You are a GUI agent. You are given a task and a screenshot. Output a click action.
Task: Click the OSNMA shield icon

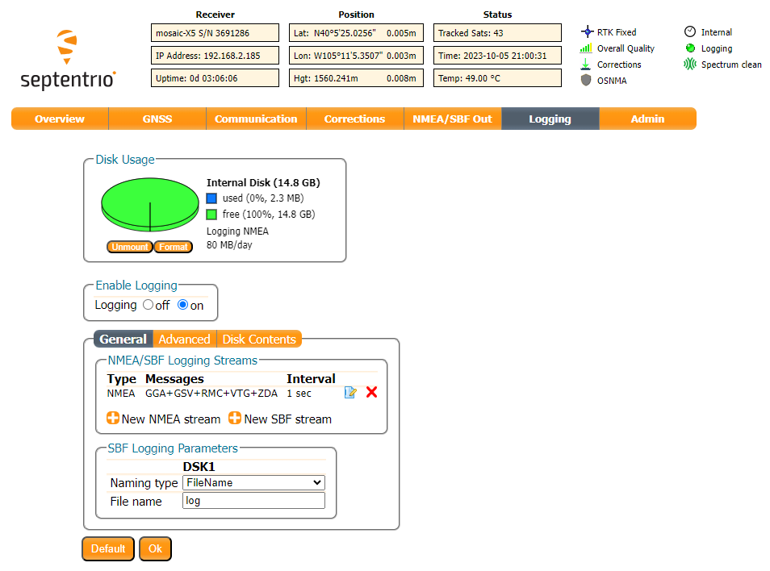[586, 80]
